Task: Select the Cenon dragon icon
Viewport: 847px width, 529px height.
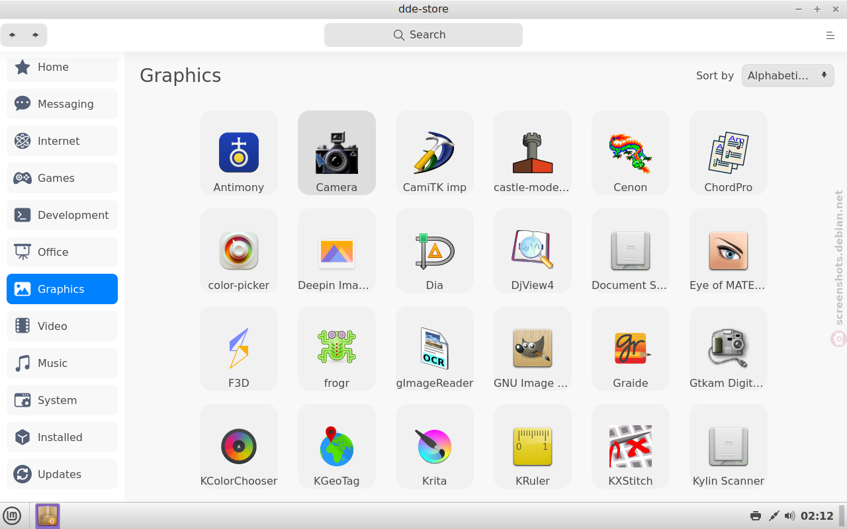Action: 631,152
